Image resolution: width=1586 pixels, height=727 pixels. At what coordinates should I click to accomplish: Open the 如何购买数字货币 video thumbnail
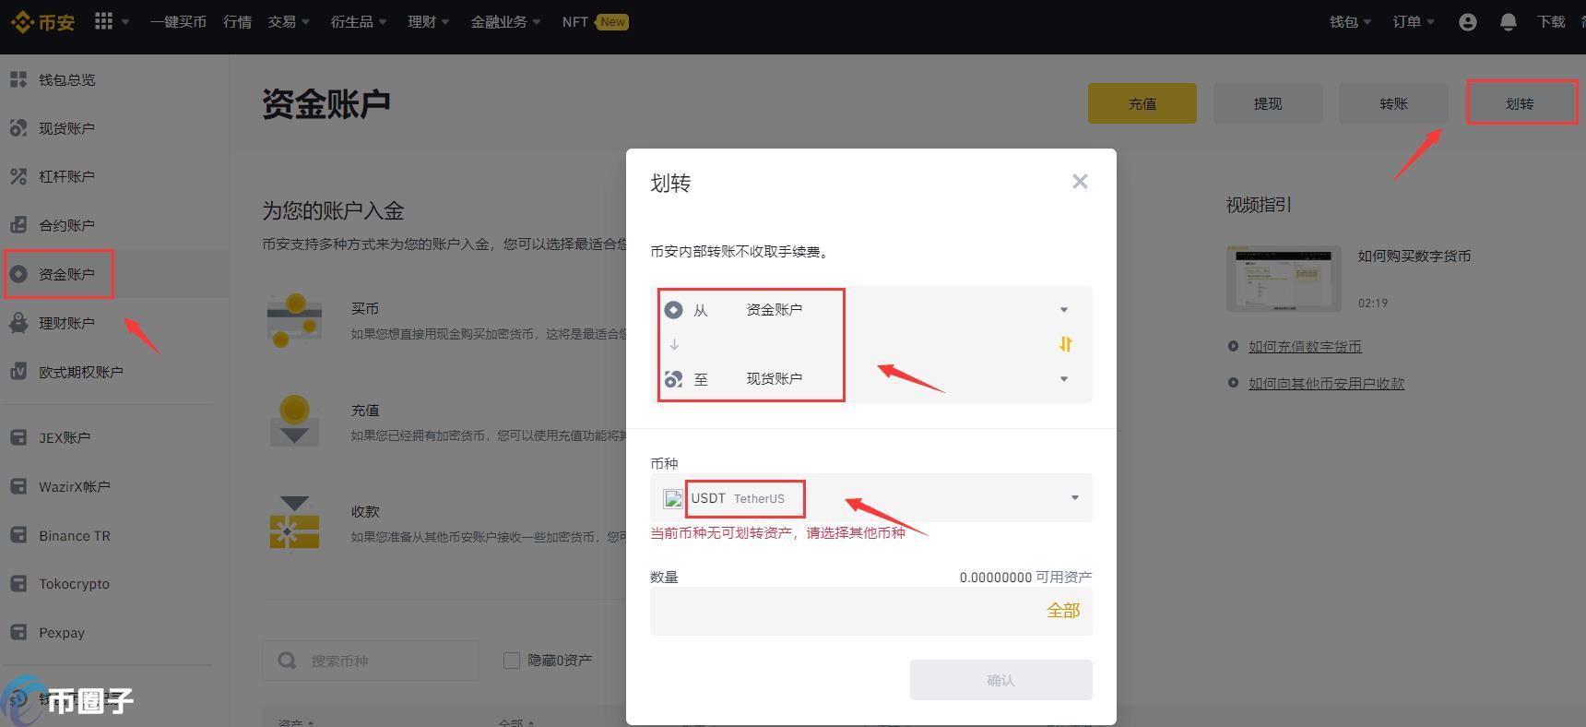click(1284, 279)
